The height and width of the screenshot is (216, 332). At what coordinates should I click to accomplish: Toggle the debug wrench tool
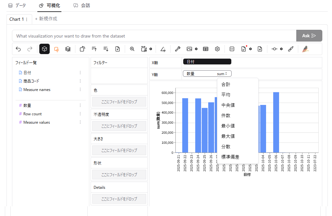tap(177, 49)
